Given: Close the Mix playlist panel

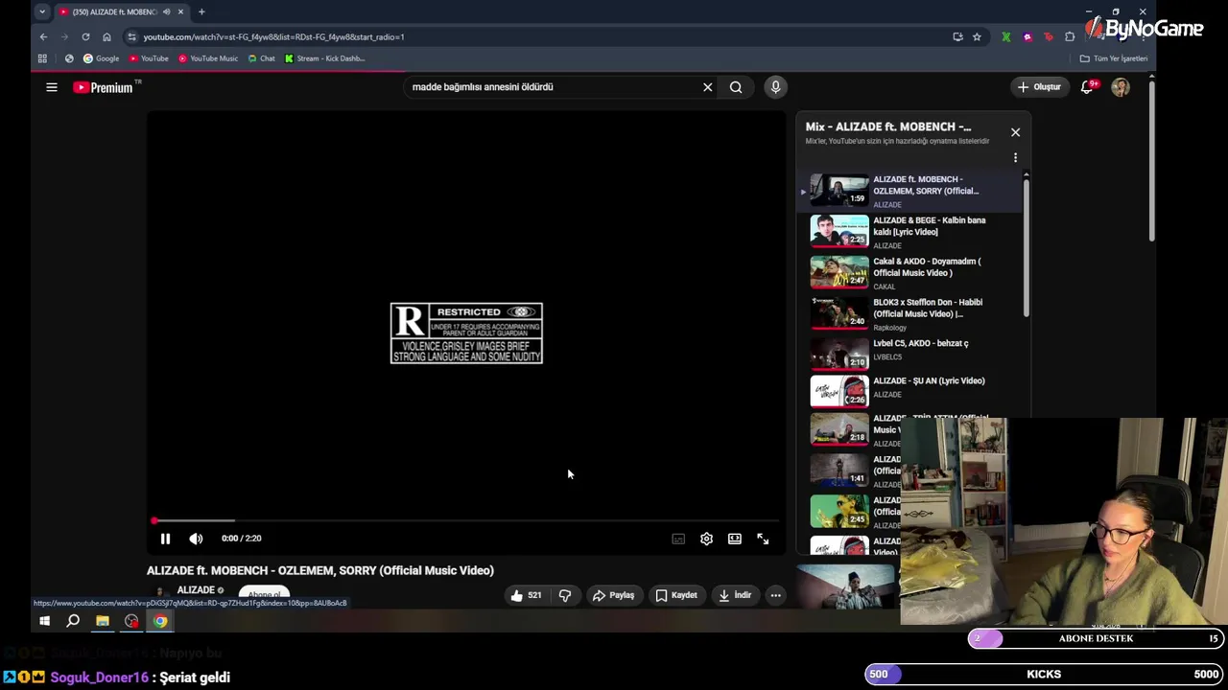Looking at the screenshot, I should (1015, 132).
